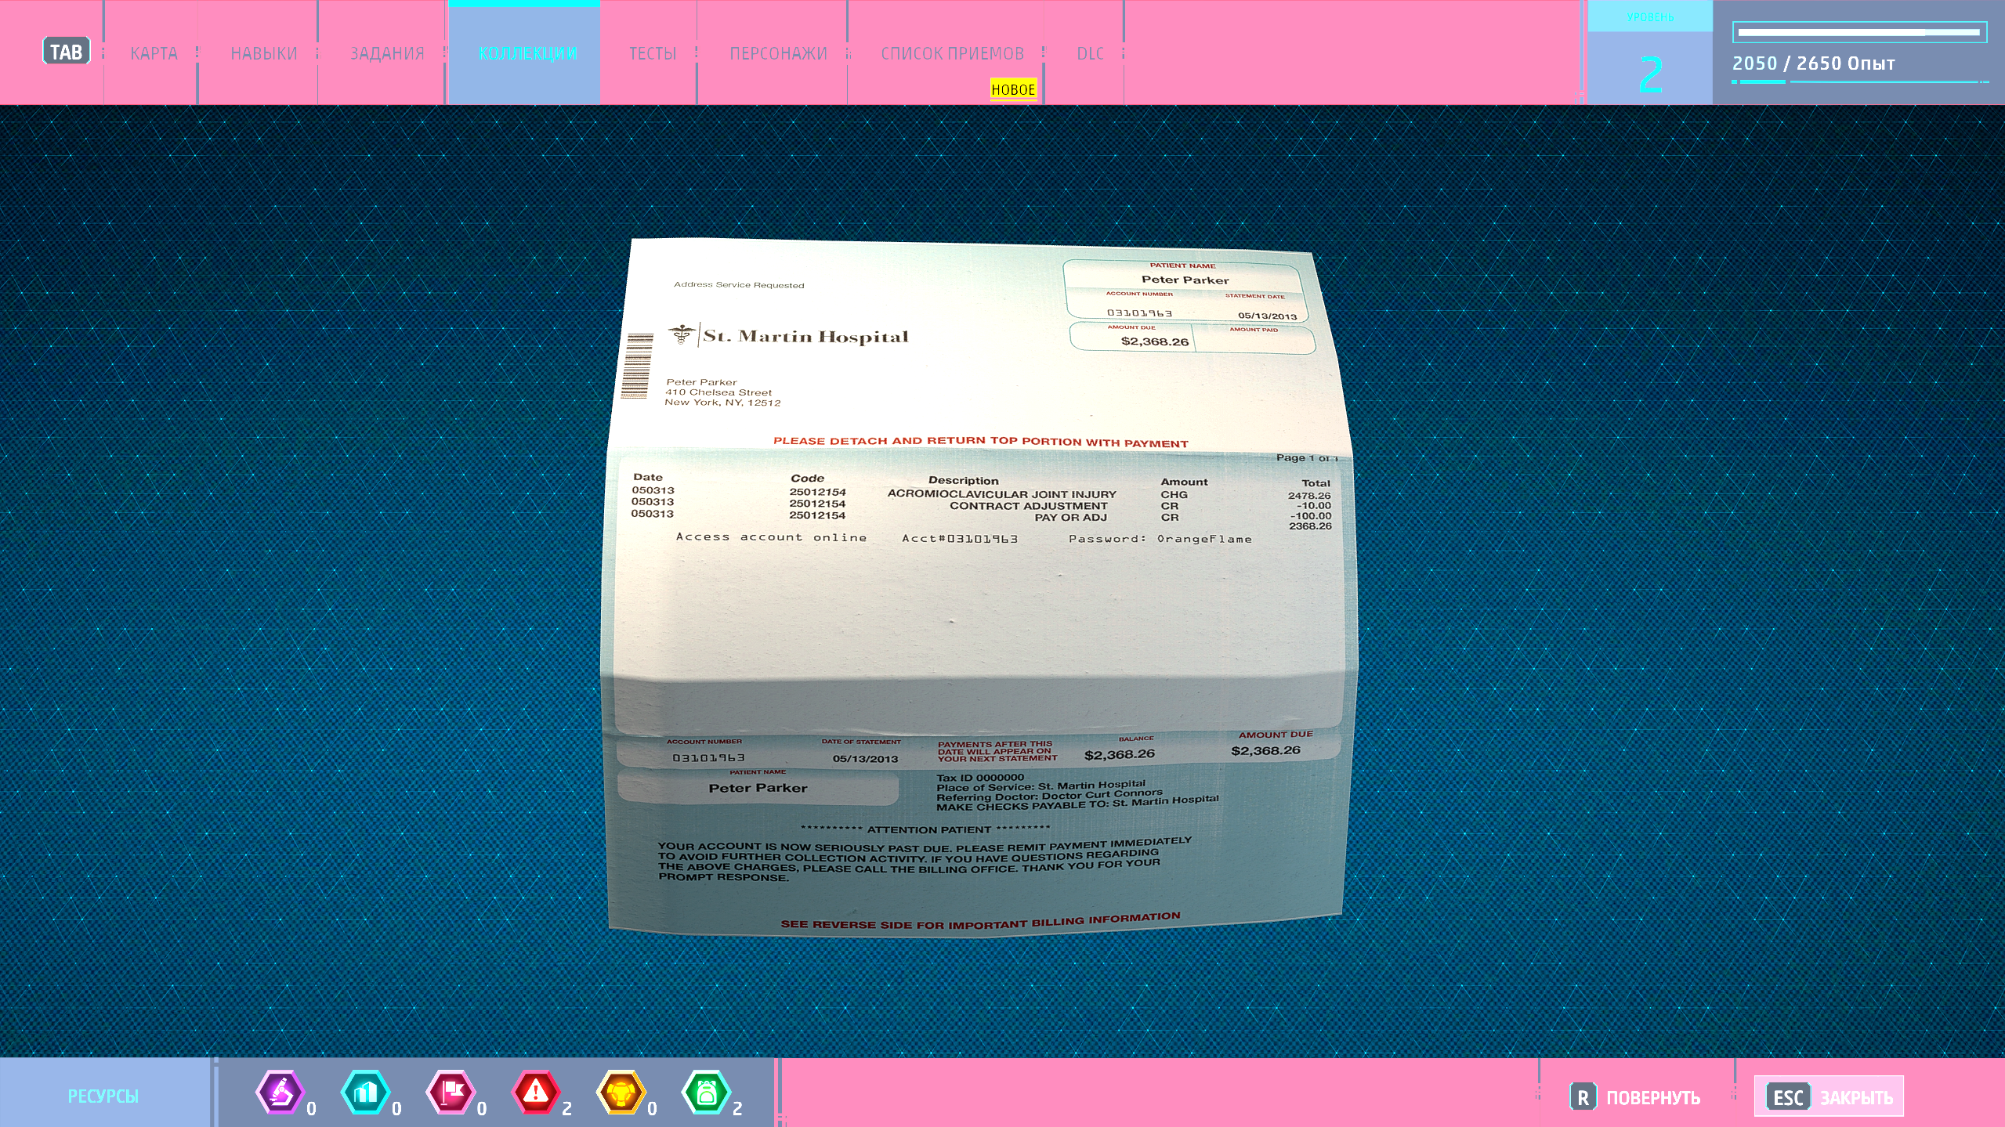Open the КАРТА tab
The width and height of the screenshot is (2005, 1127).
click(154, 53)
